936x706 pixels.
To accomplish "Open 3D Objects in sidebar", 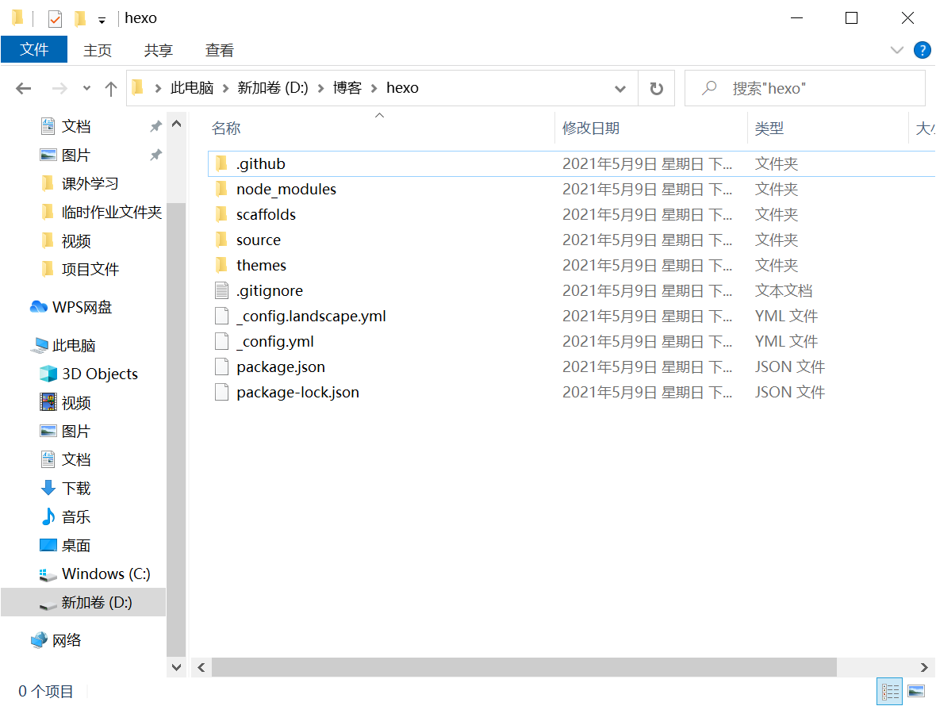I will coord(99,374).
